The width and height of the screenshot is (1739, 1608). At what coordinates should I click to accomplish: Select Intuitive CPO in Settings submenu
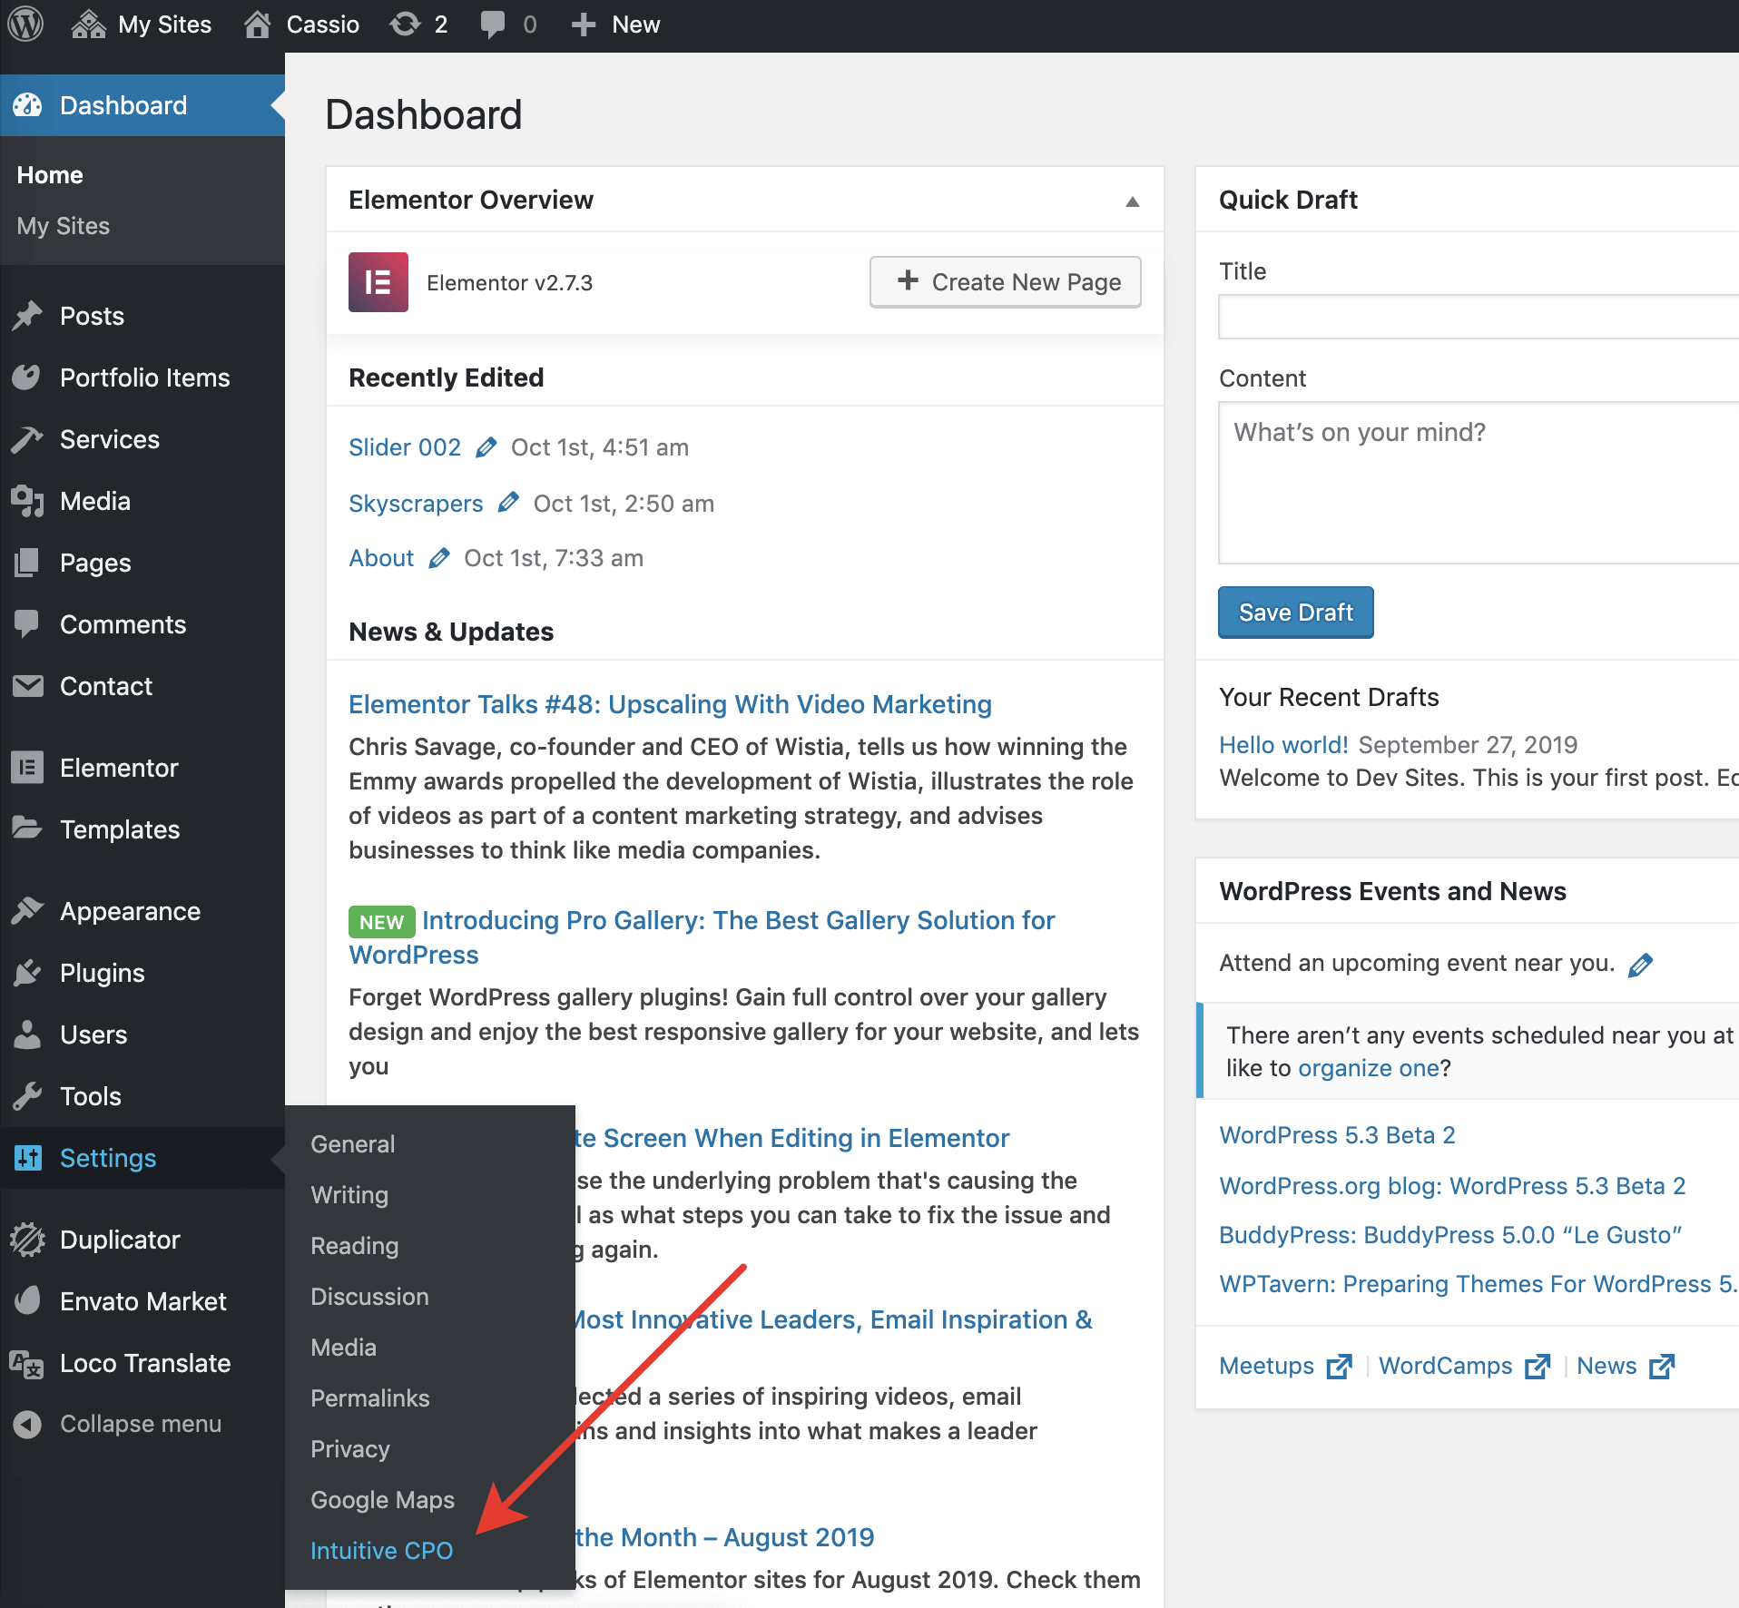381,1551
